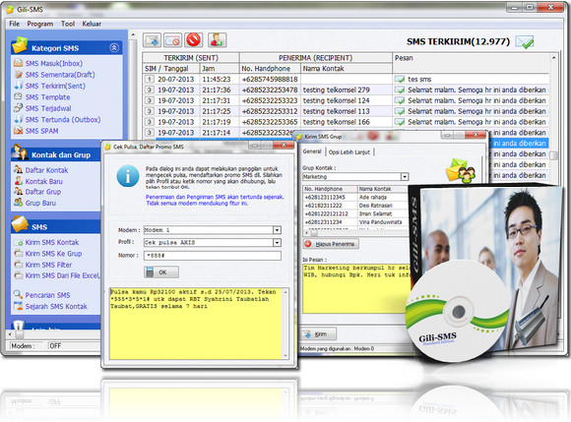The height and width of the screenshot is (422, 571).
Task: Sort by the No. Handphone column header
Action: 270,69
